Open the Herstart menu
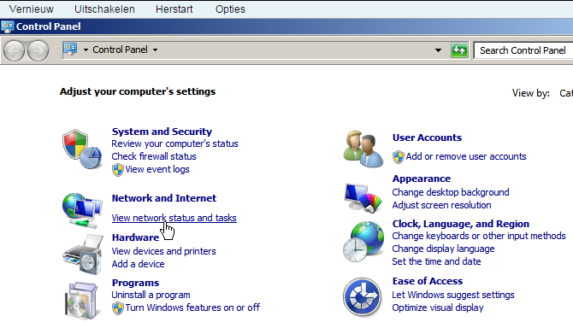 point(174,9)
